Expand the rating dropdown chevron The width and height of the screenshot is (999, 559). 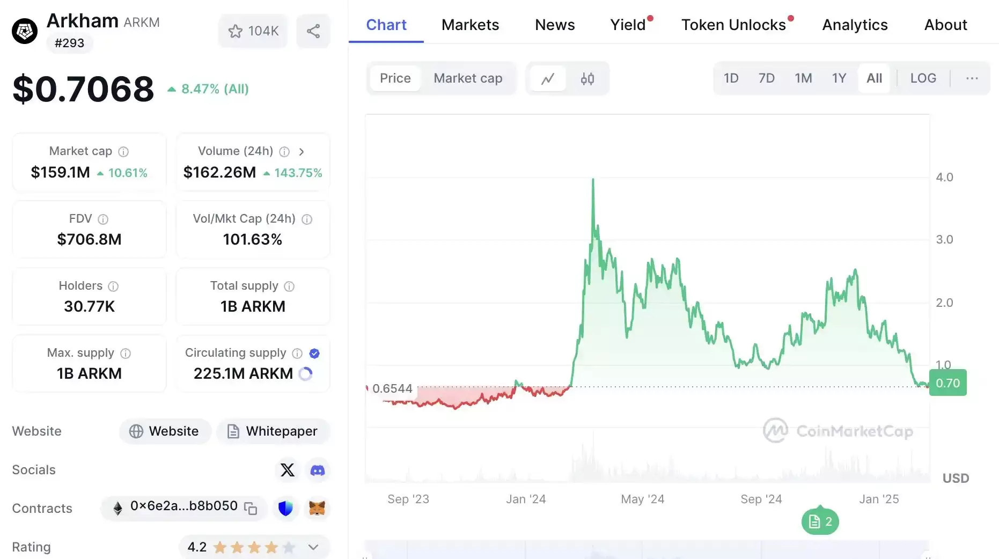pyautogui.click(x=313, y=547)
